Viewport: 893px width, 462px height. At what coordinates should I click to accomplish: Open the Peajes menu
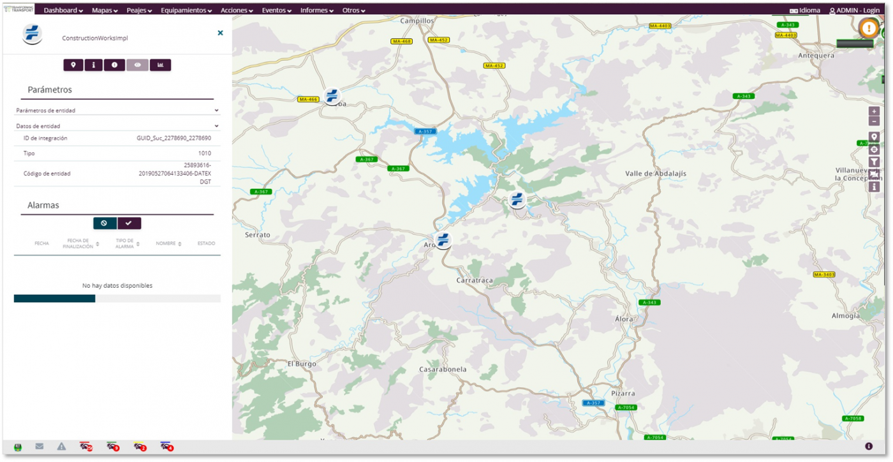click(x=140, y=10)
